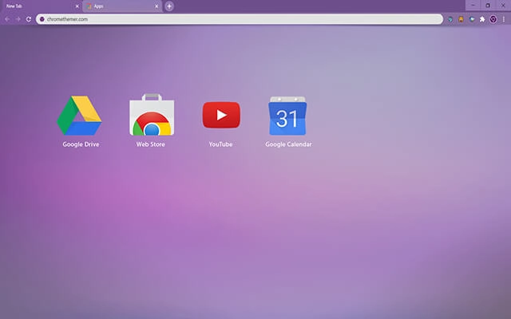Launch the Chrome Web Store app
The image size is (511, 319).
[x=152, y=115]
